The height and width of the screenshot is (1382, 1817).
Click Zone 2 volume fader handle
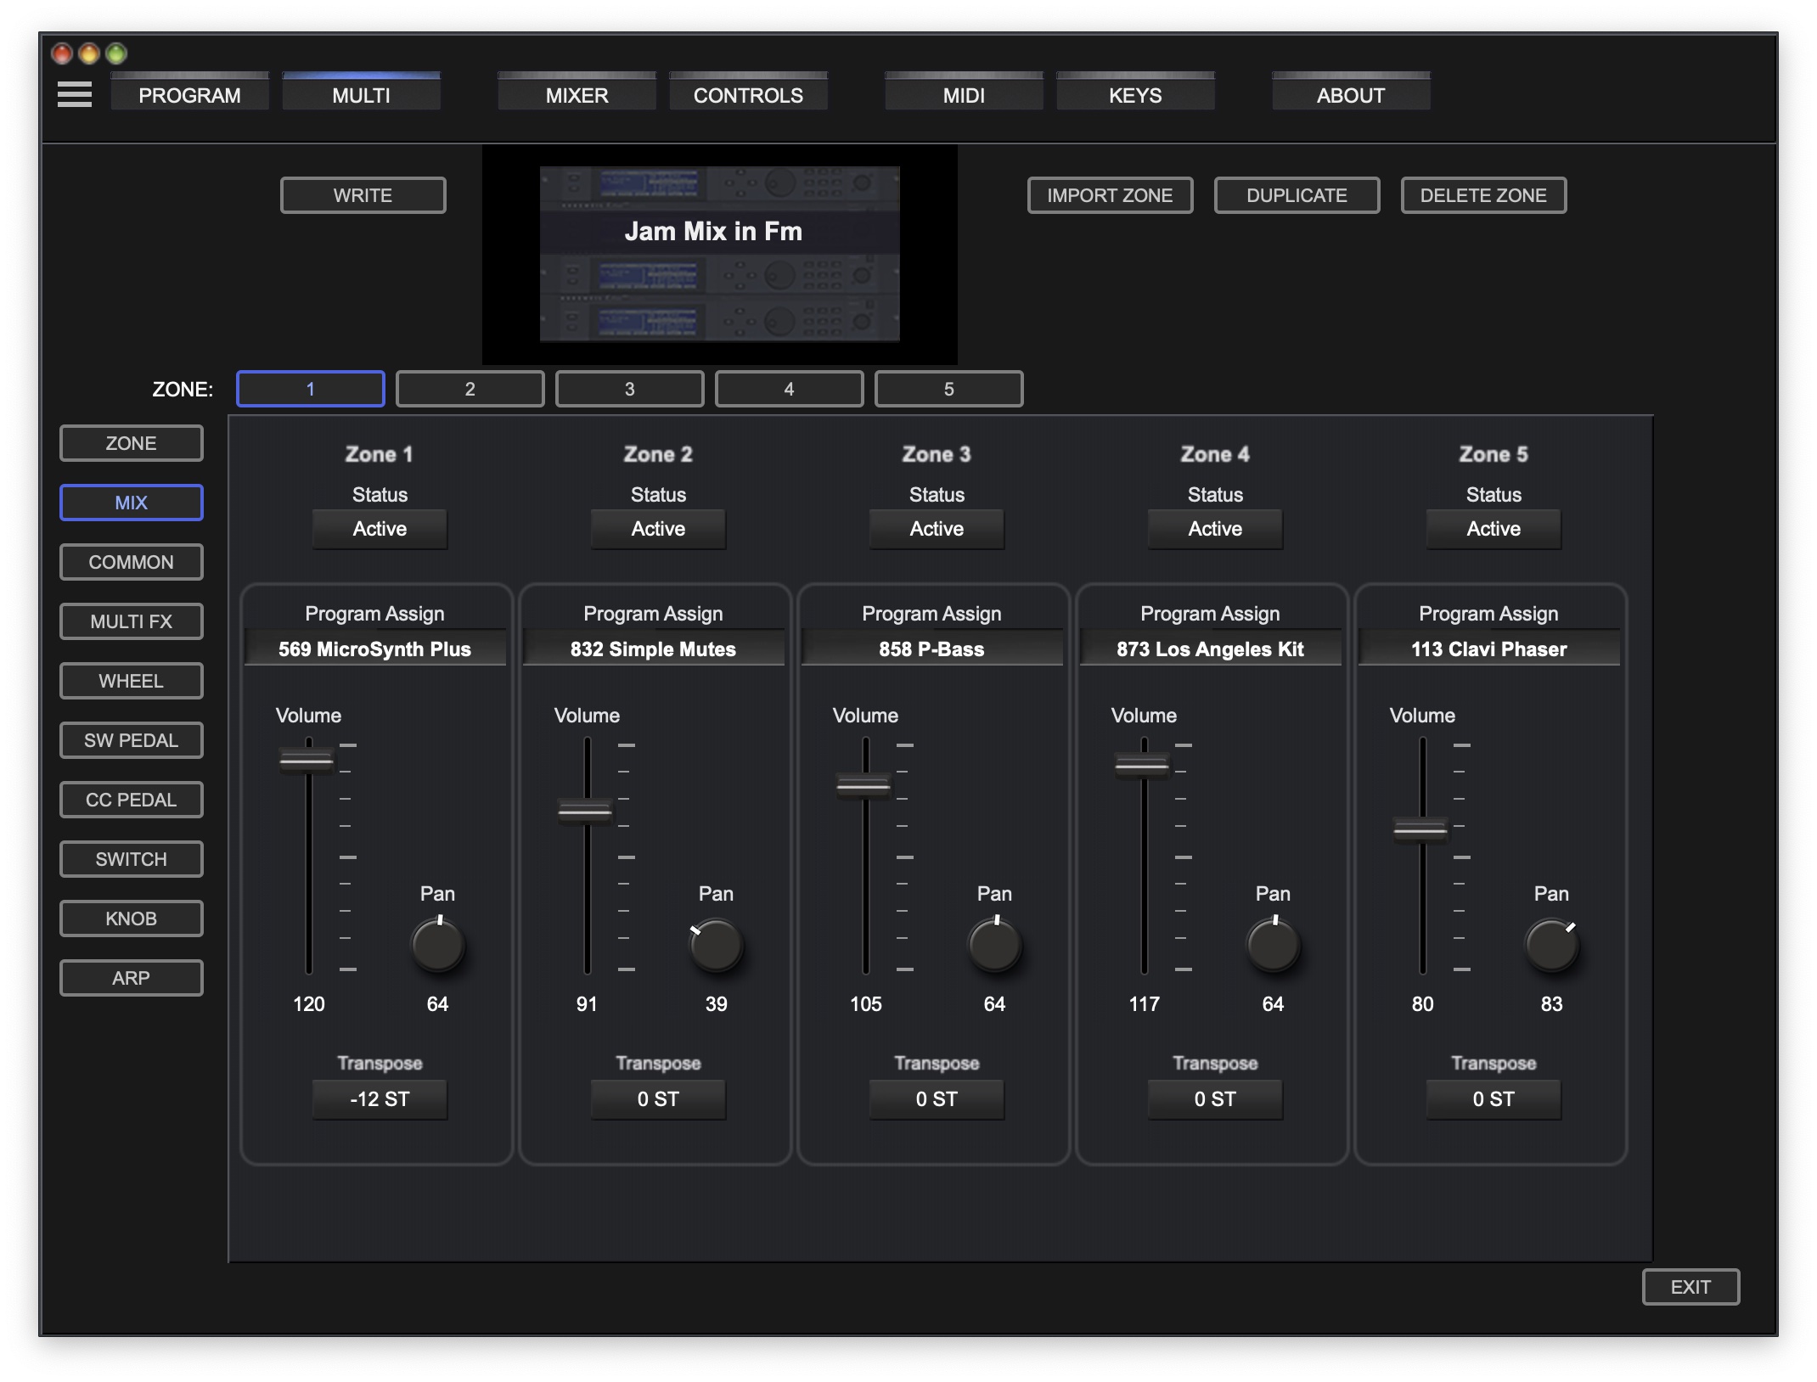[x=585, y=812]
